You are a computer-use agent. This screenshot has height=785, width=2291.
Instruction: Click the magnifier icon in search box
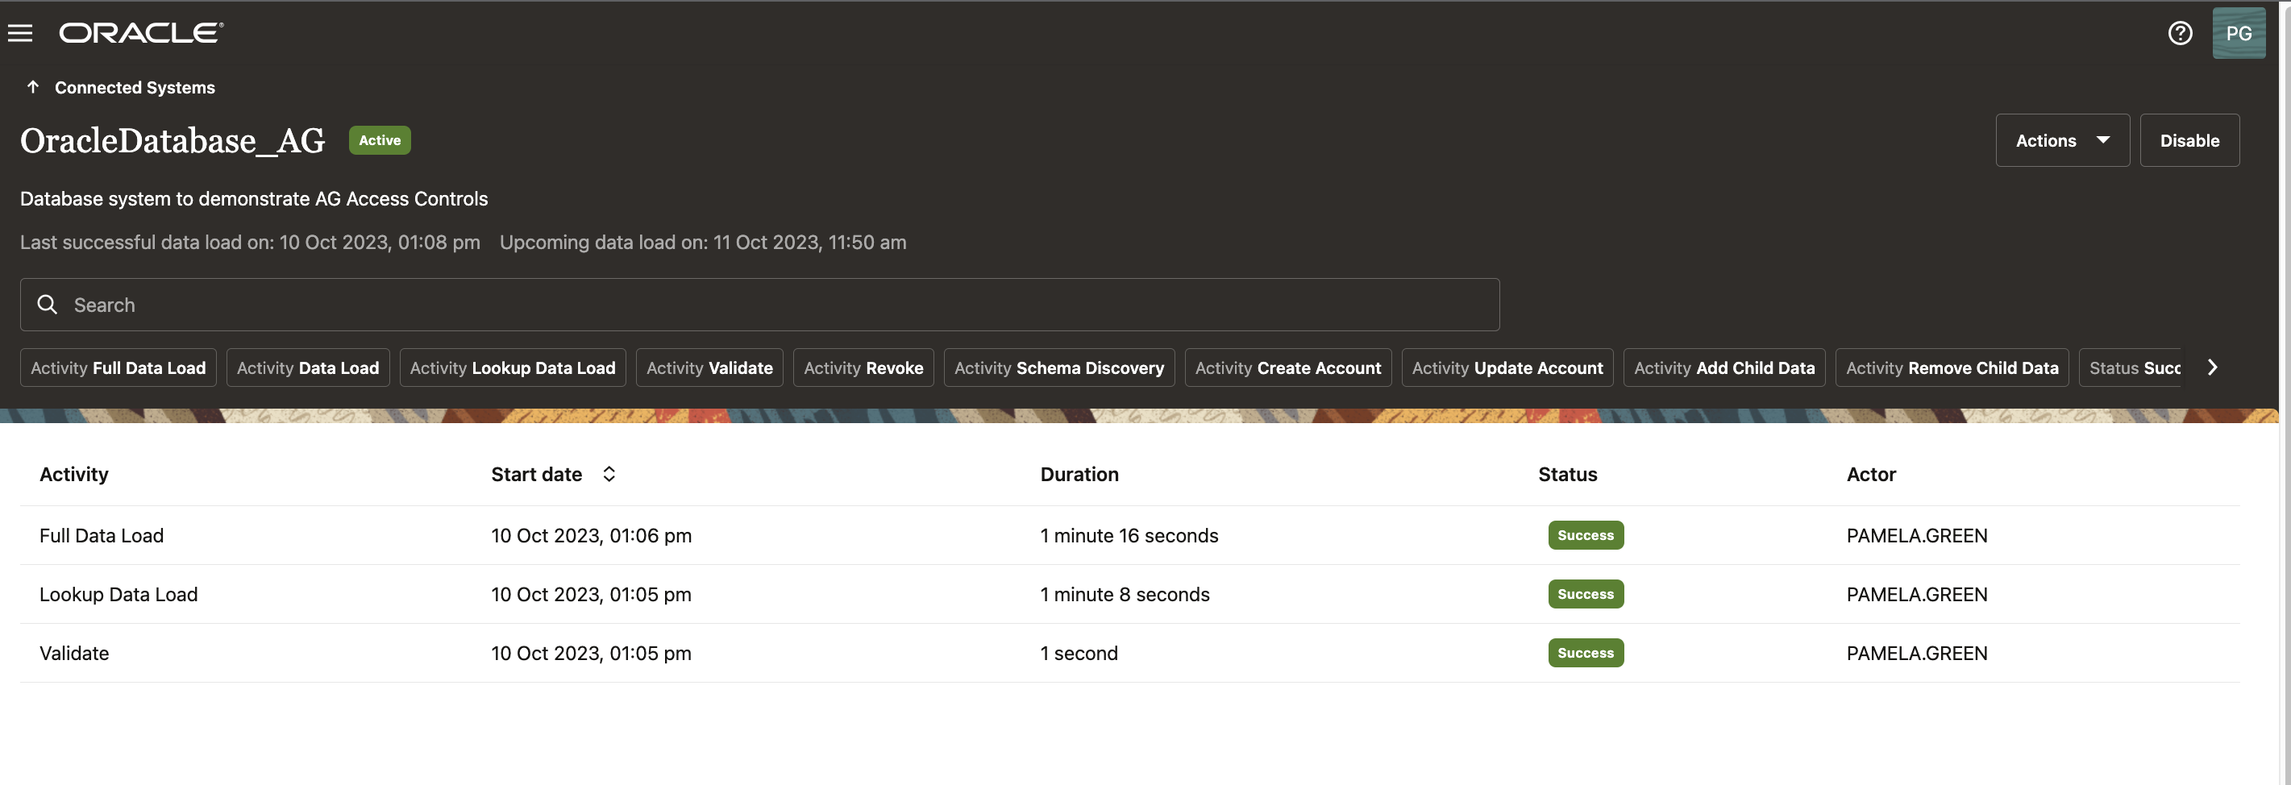pos(47,305)
